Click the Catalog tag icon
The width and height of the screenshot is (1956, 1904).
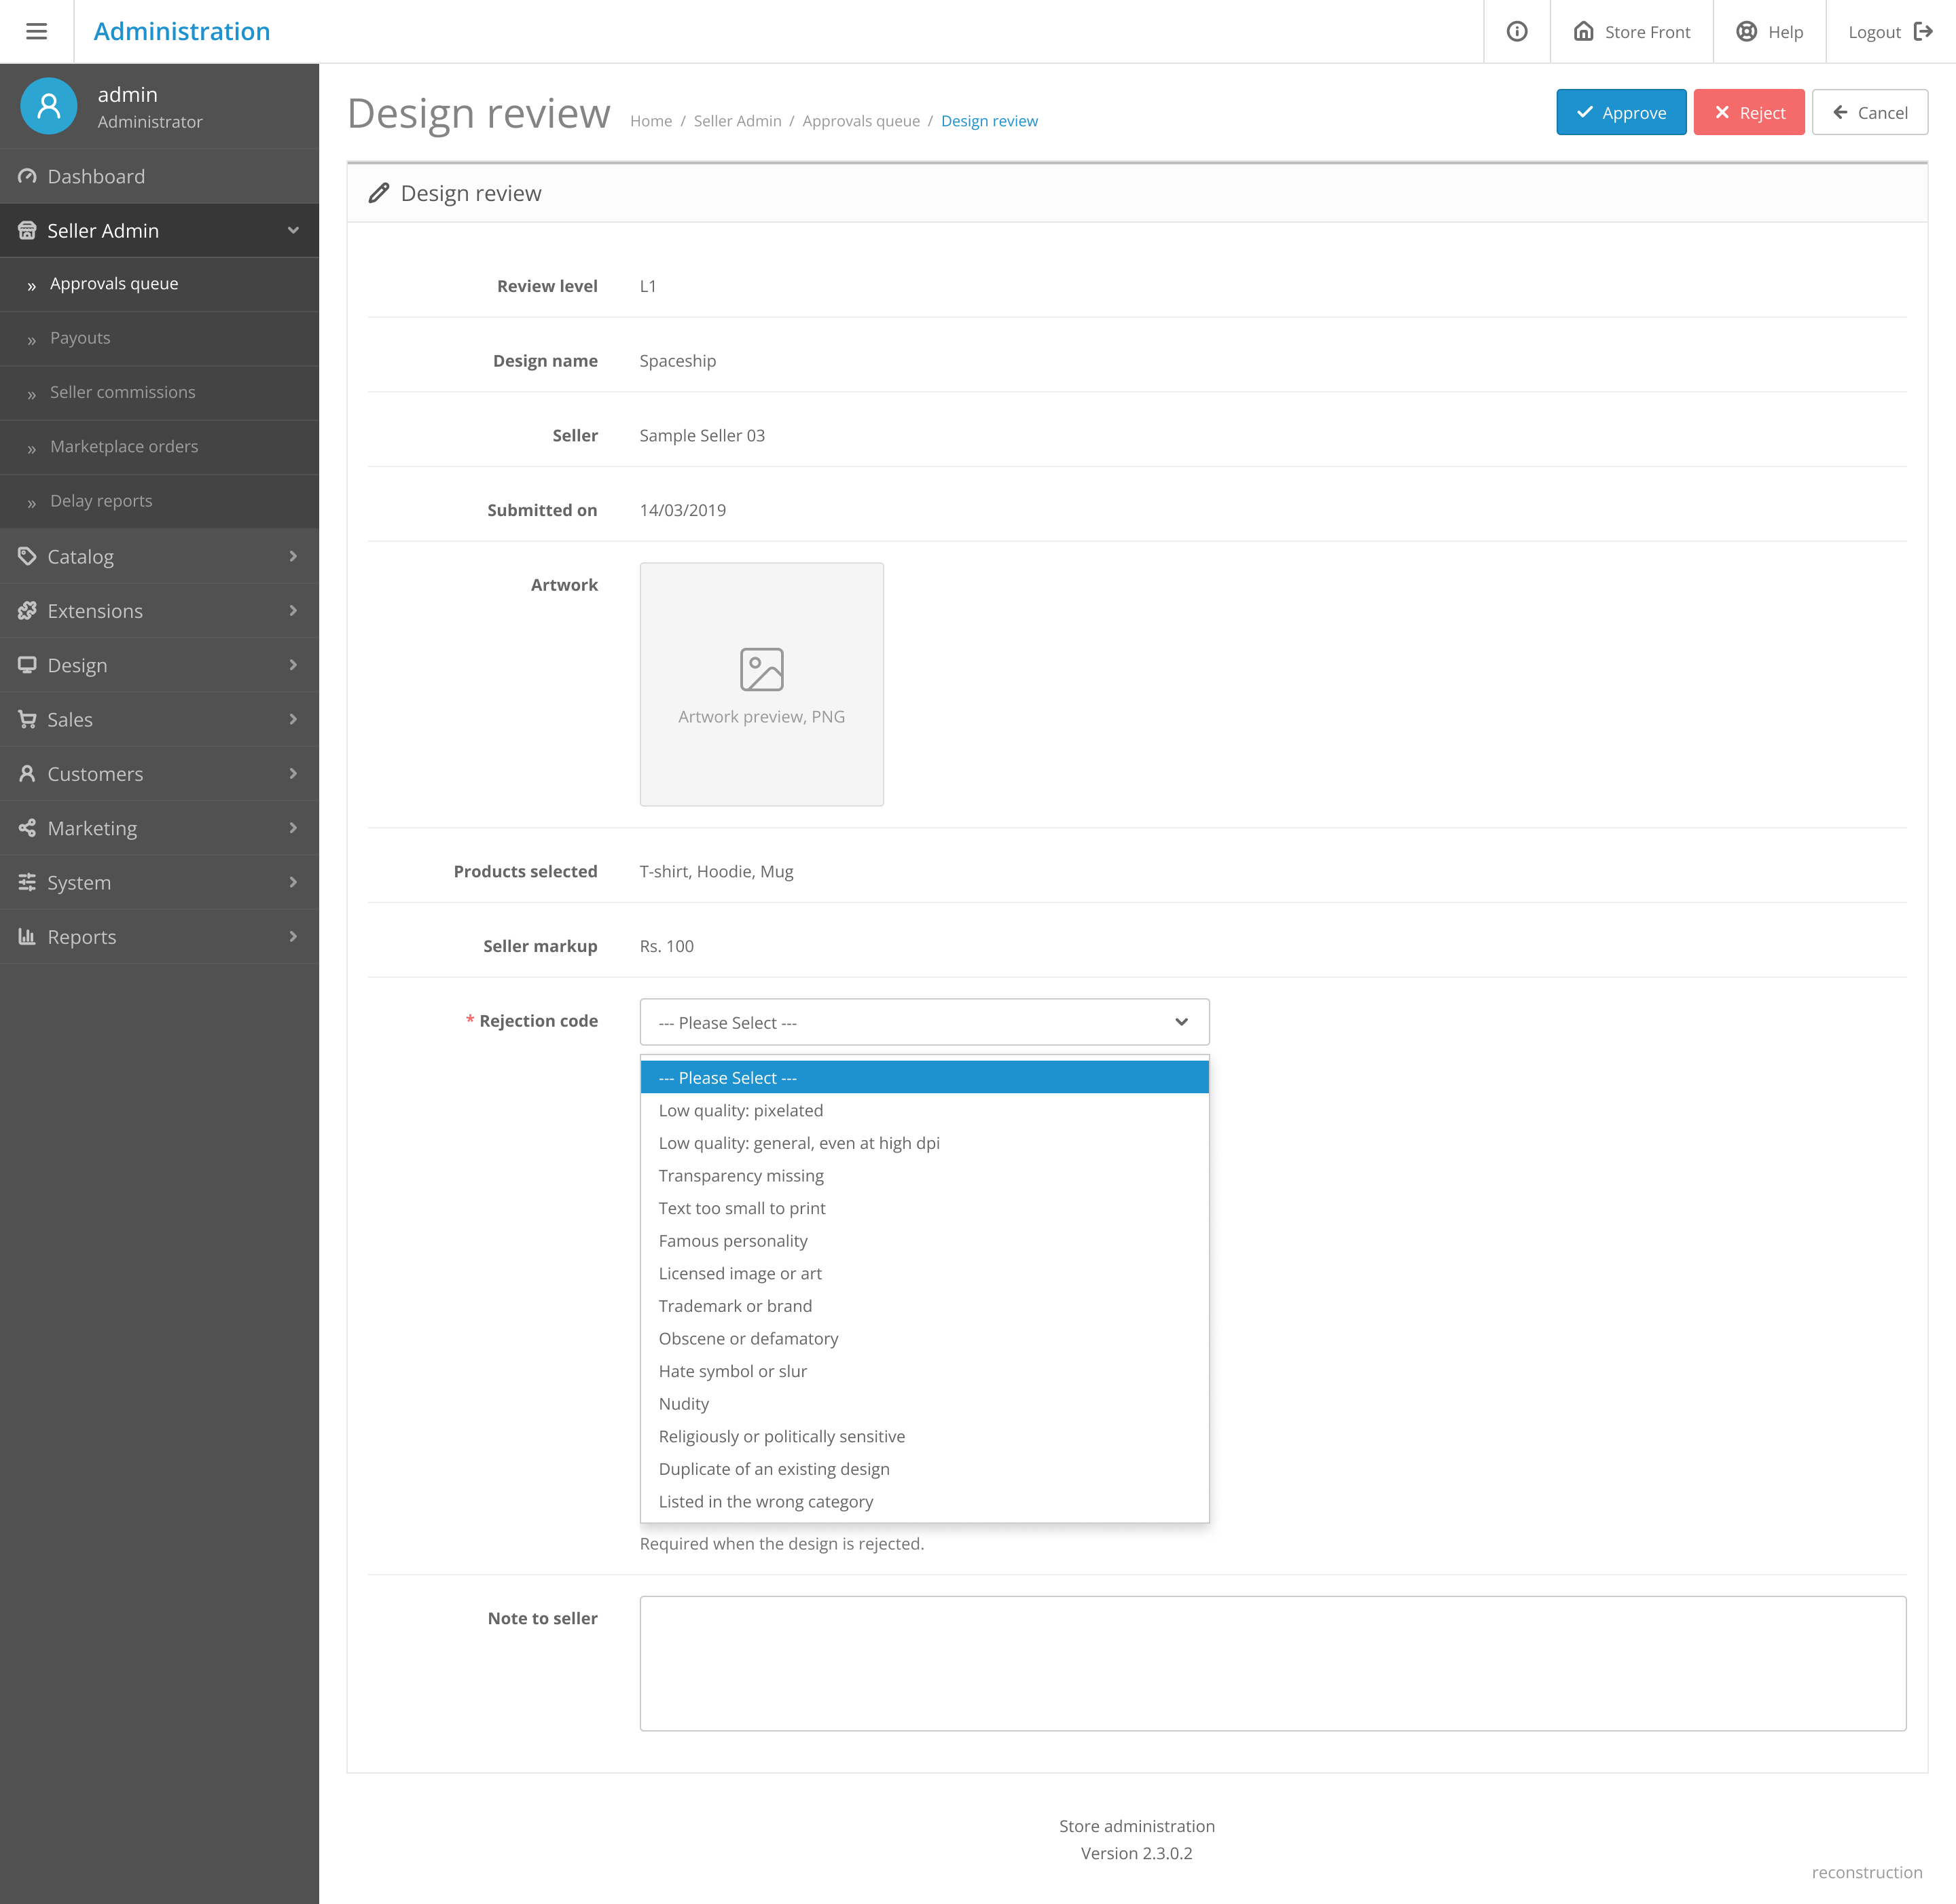[27, 556]
